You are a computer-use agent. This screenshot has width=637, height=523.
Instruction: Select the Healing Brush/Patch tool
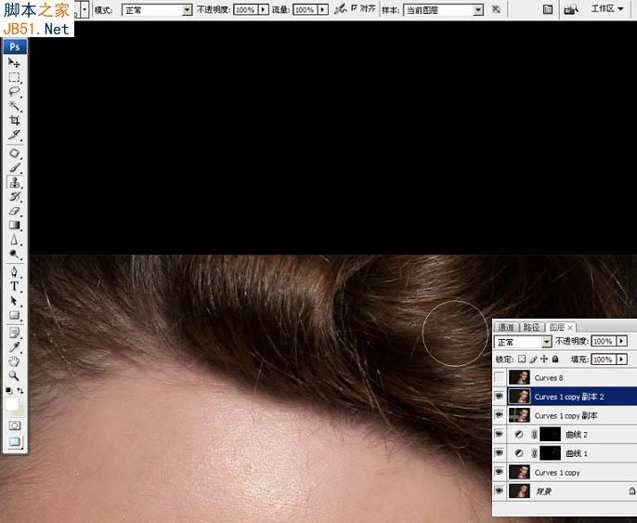pyautogui.click(x=14, y=153)
